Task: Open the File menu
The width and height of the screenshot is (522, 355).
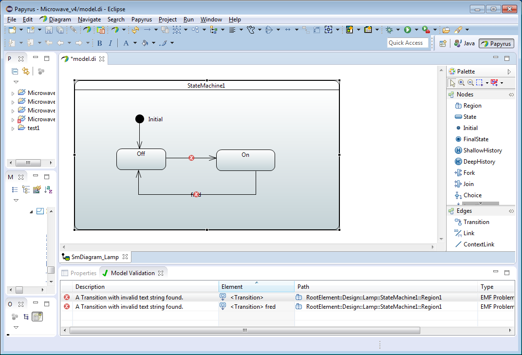Action: [12, 19]
